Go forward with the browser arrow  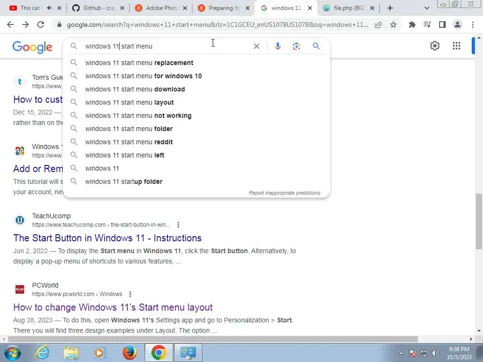pyautogui.click(x=25, y=25)
